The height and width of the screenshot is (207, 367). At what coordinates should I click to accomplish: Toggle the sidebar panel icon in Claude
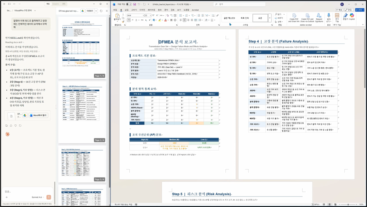pos(9,4)
